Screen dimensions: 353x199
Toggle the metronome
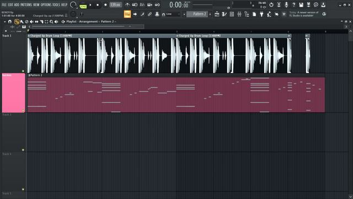[127, 4]
